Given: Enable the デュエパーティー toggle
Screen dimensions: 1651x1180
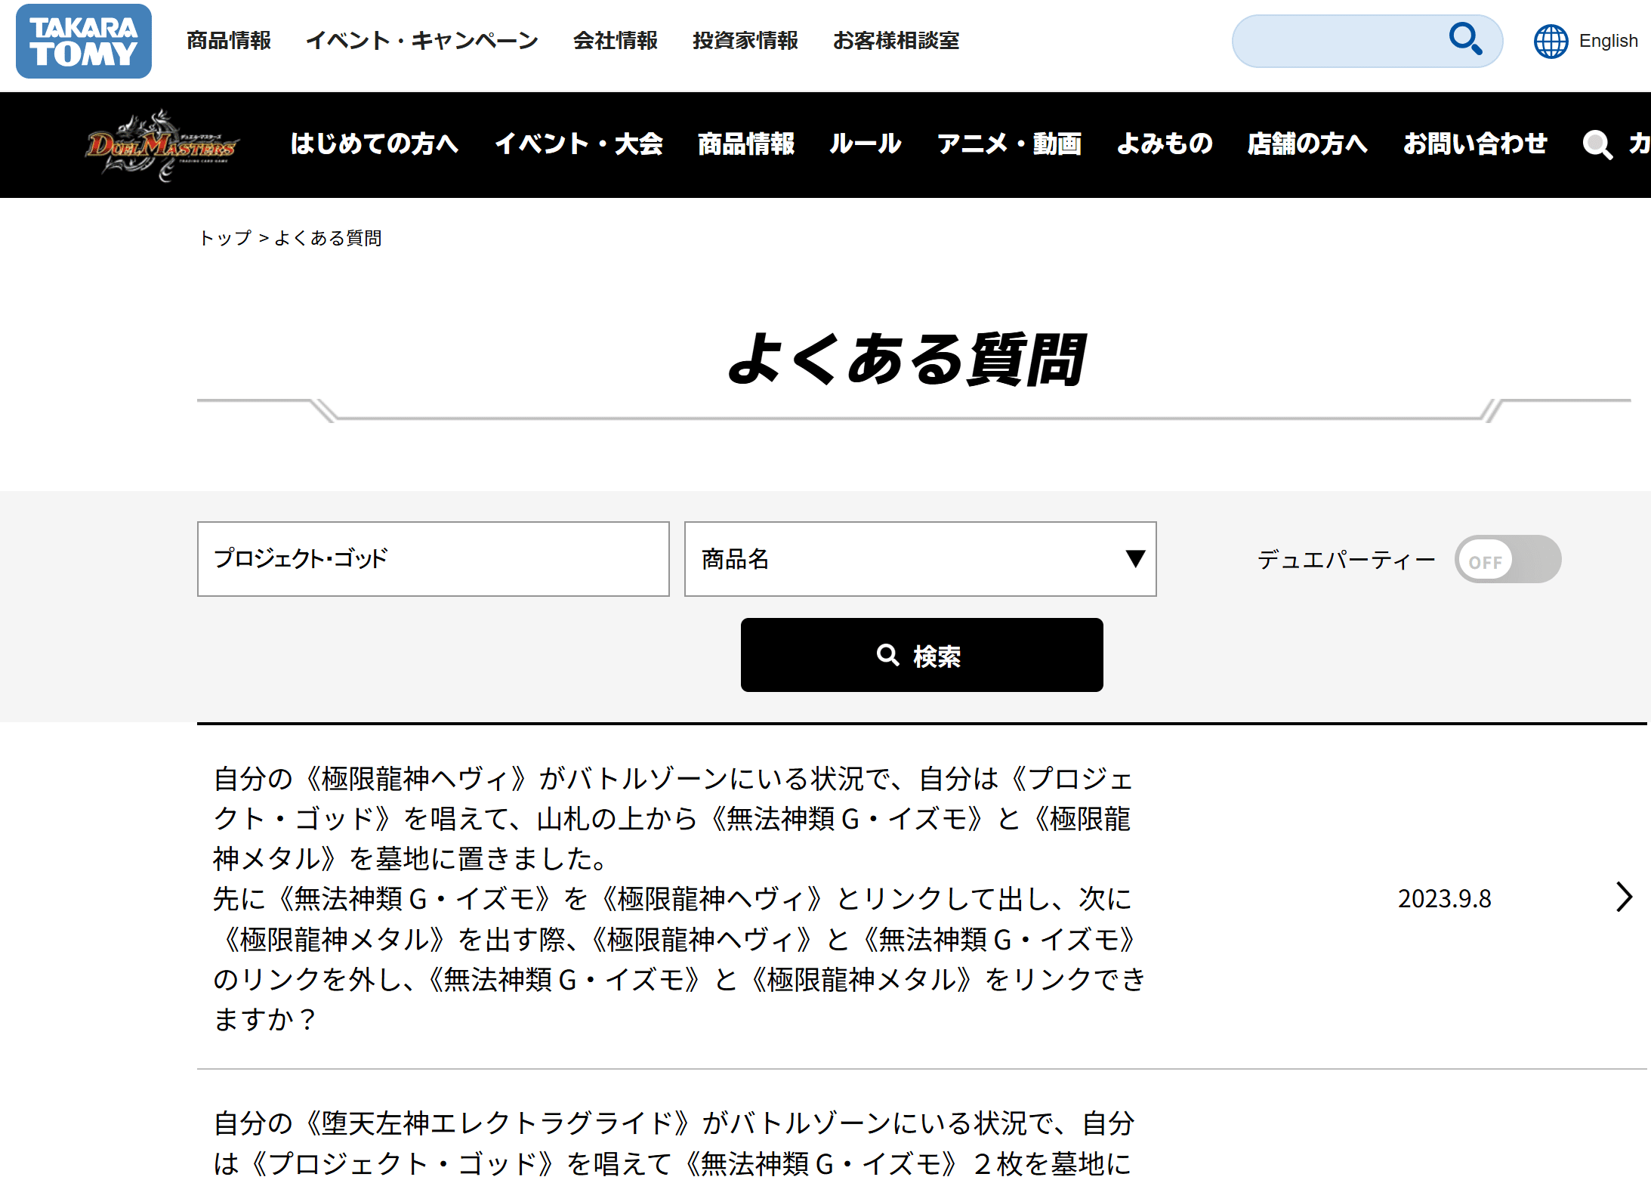Looking at the screenshot, I should point(1508,559).
